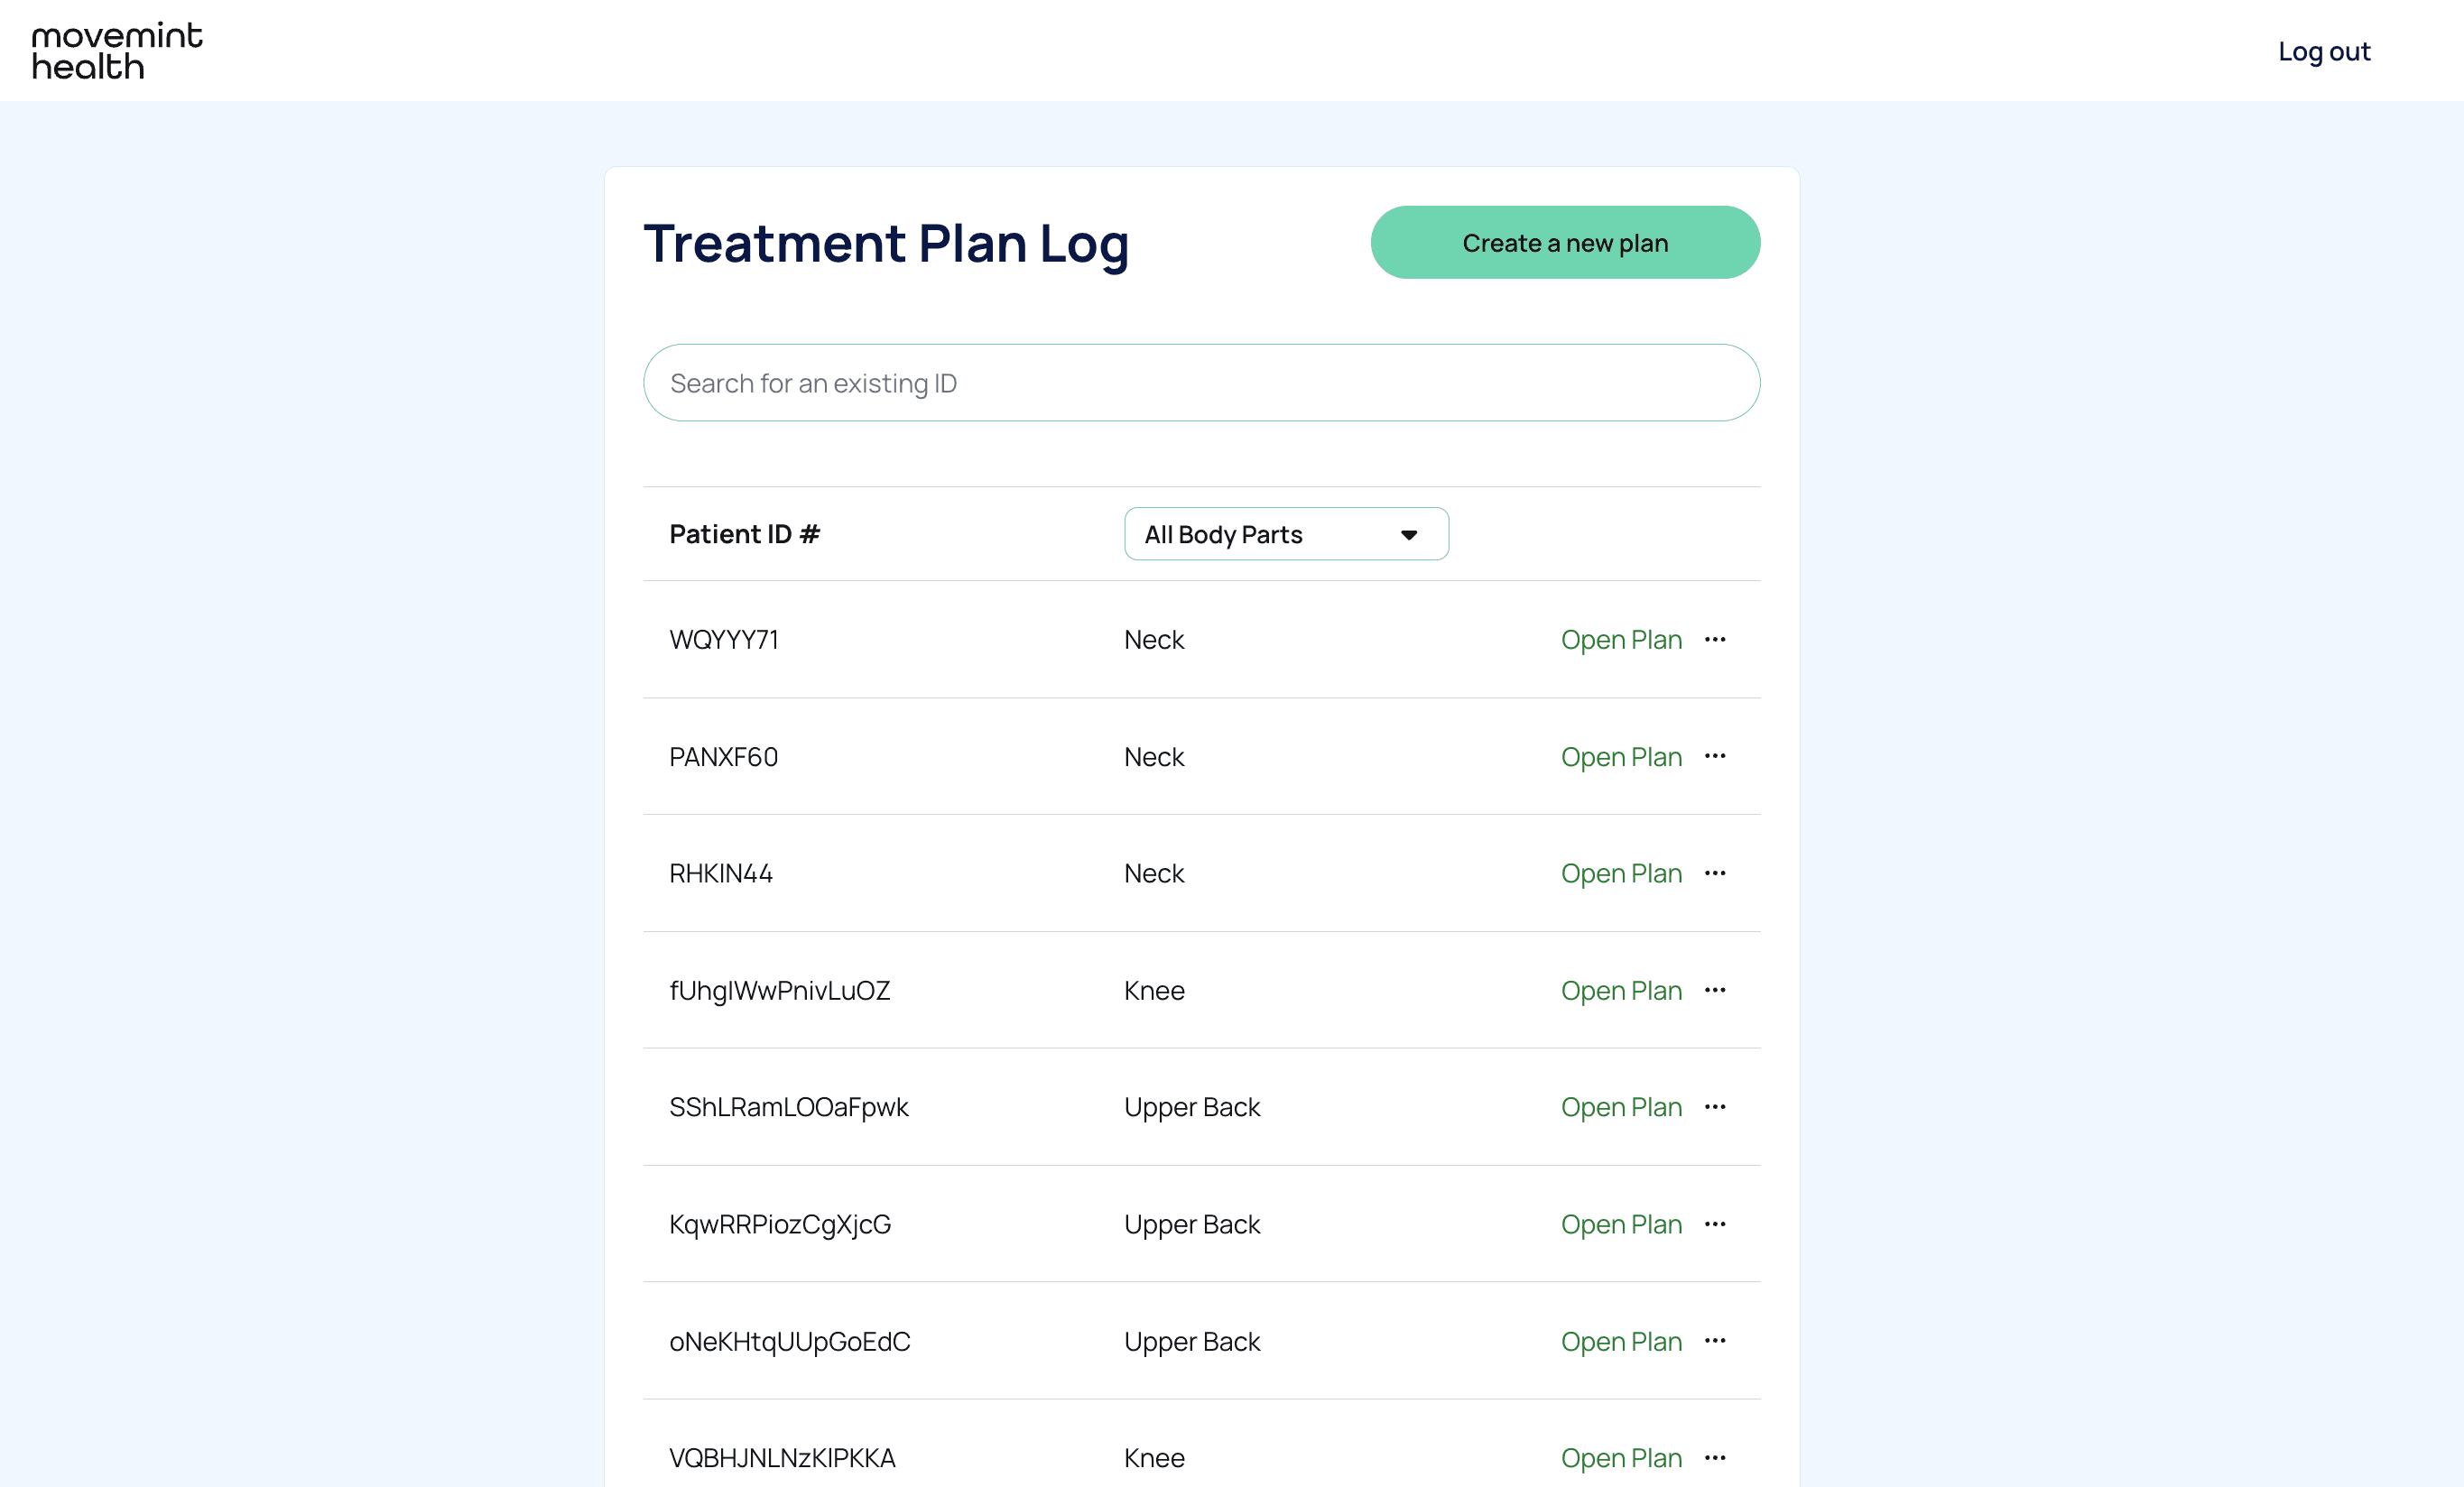The width and height of the screenshot is (2464, 1487).
Task: Open Plan for Upper Back patient SShLRamLOOaFpwk
Action: pyautogui.click(x=1621, y=1107)
